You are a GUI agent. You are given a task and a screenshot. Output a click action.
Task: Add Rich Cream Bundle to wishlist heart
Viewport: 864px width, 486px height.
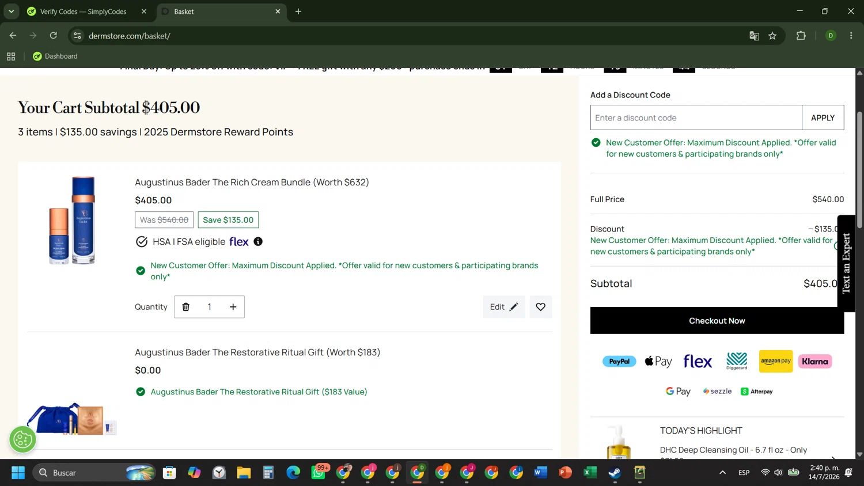point(540,307)
